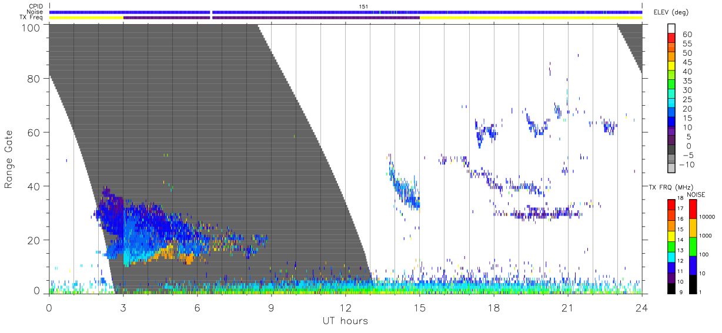Click the 15 tick label on UT hours axis

coord(419,307)
